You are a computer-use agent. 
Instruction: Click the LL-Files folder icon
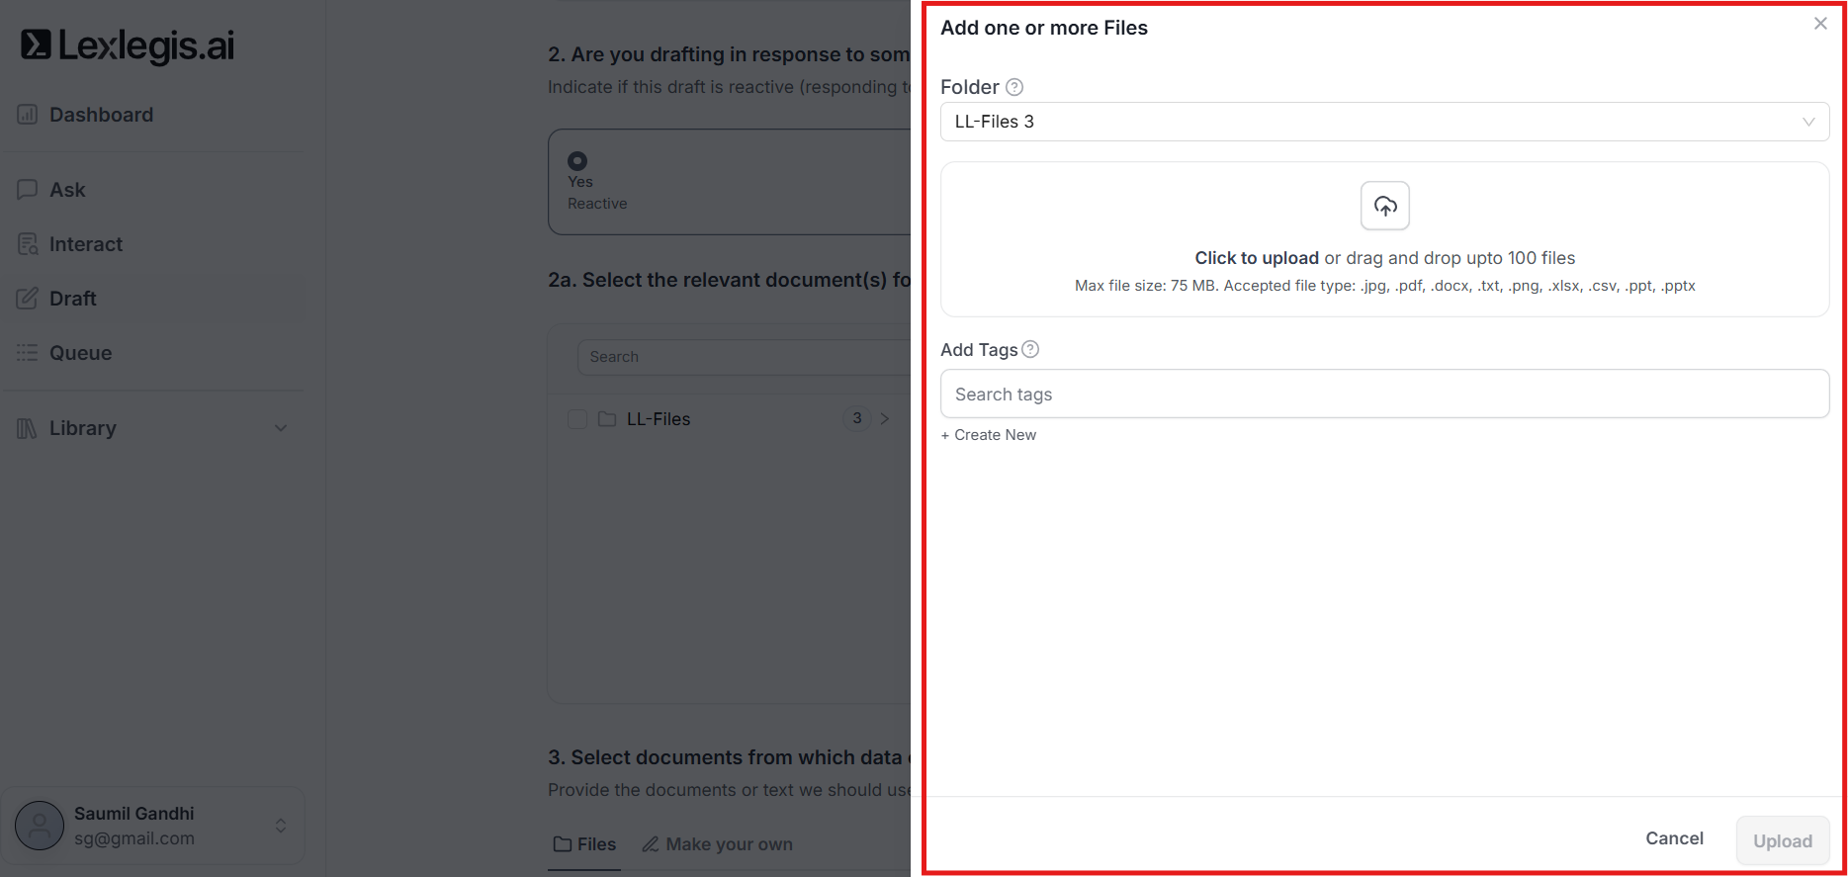pyautogui.click(x=607, y=419)
